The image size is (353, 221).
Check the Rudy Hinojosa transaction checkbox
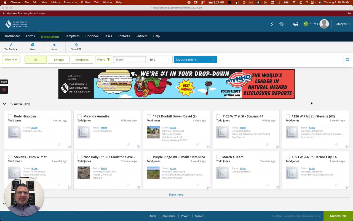[x=10, y=116]
